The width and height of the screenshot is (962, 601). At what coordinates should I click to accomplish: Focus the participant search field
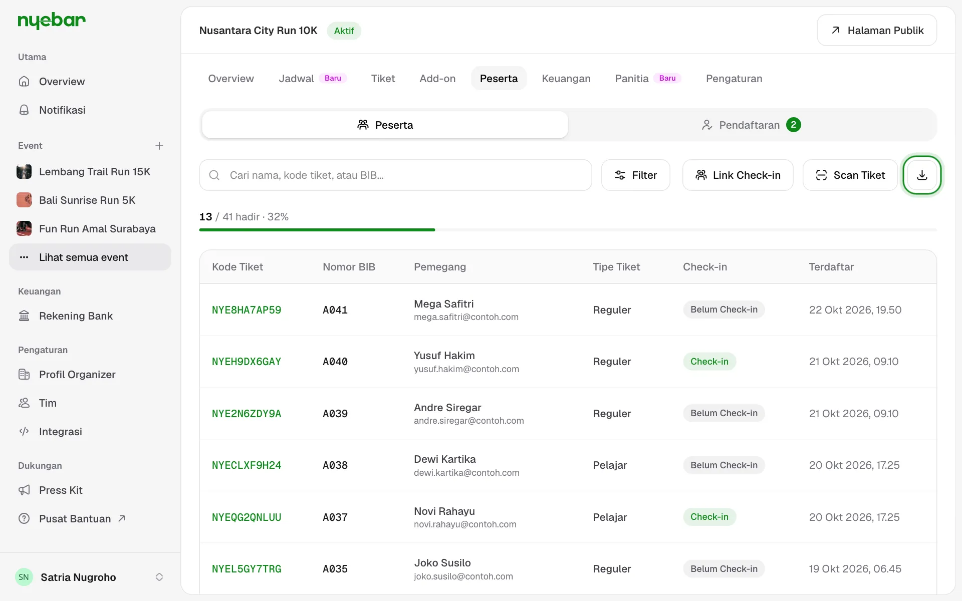pyautogui.click(x=395, y=175)
